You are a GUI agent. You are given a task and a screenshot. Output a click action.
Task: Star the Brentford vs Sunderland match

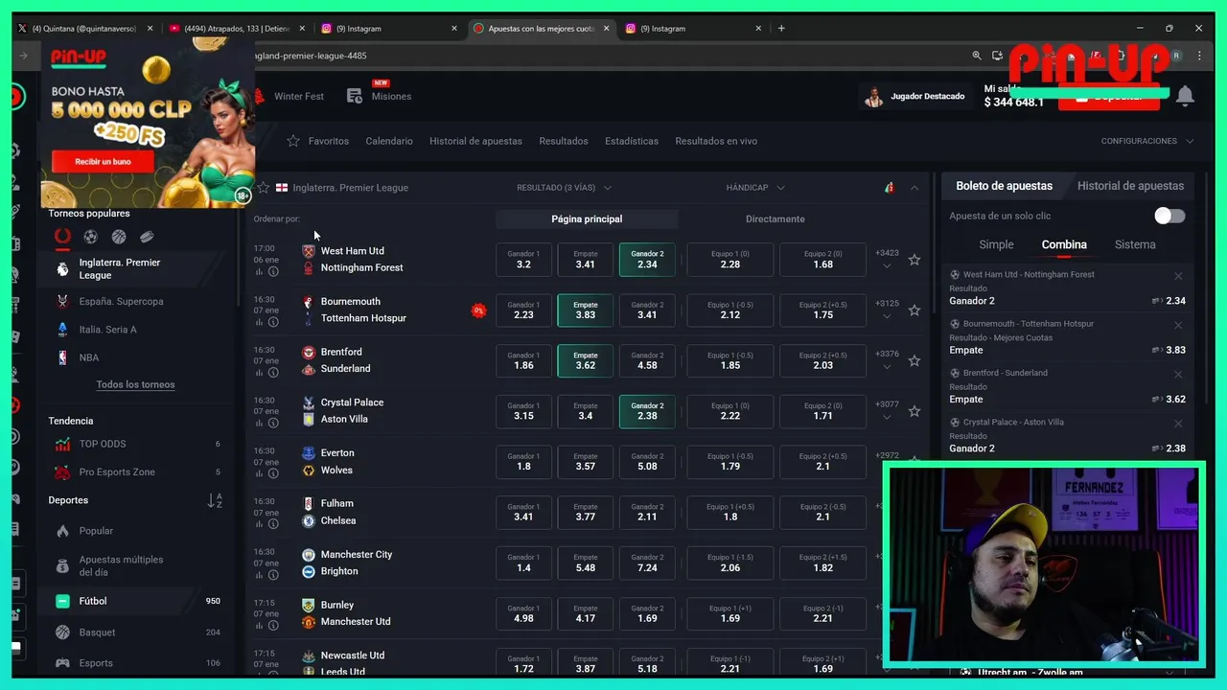point(914,360)
